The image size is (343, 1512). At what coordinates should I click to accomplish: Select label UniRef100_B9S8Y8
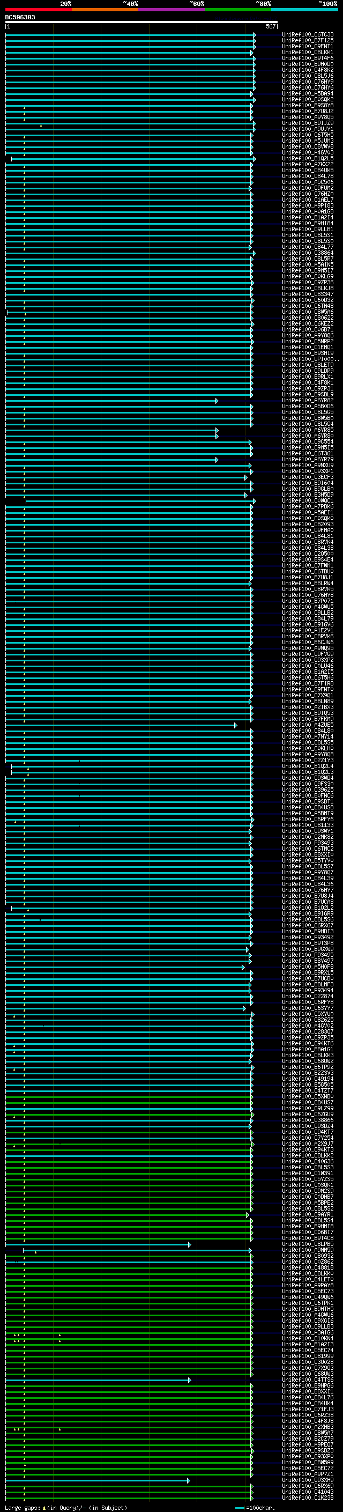(x=308, y=106)
